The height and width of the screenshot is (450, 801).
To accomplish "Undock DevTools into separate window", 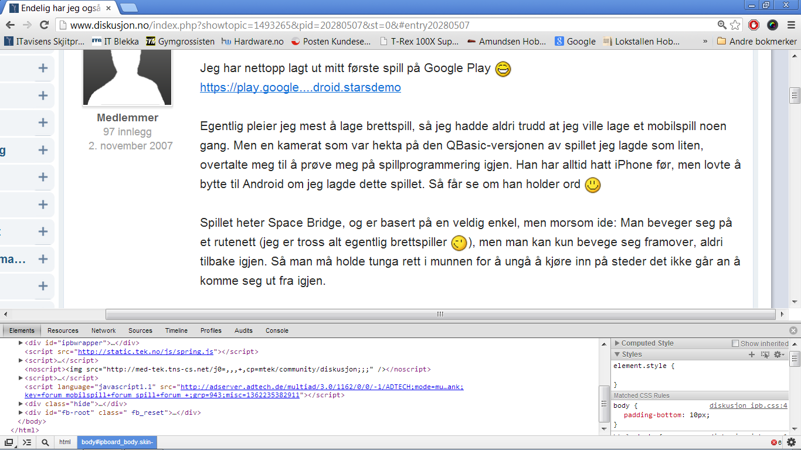I will tap(9, 443).
